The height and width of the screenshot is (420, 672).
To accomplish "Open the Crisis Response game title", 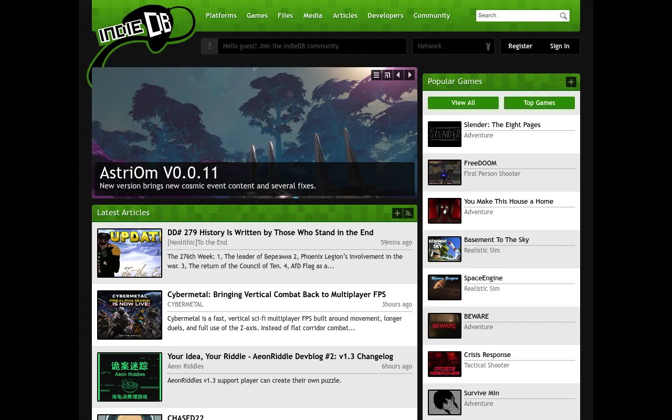I will [x=487, y=355].
